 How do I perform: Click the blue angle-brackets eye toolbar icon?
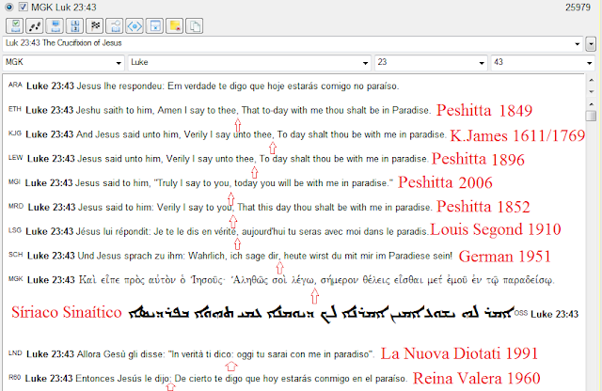[x=135, y=26]
